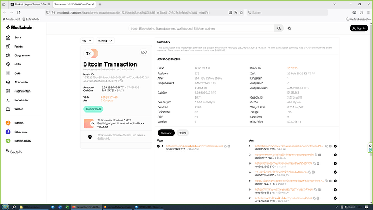373x210 pixels.
Task: Reload the current page
Action: [x=18, y=12]
